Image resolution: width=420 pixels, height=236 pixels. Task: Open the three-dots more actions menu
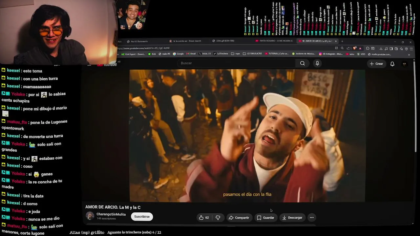pos(312,218)
